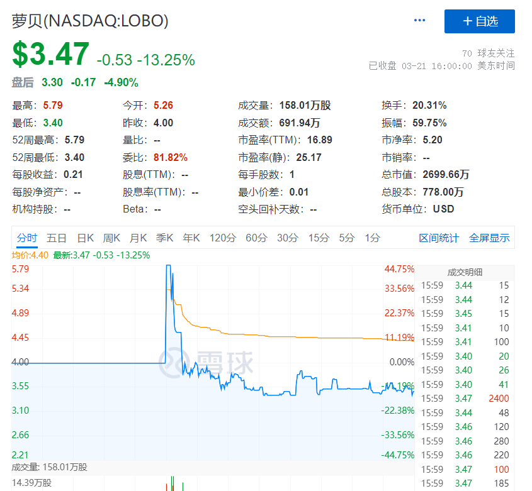532x491 pixels.
Task: Select the 分时 chart tab
Action: point(27,238)
